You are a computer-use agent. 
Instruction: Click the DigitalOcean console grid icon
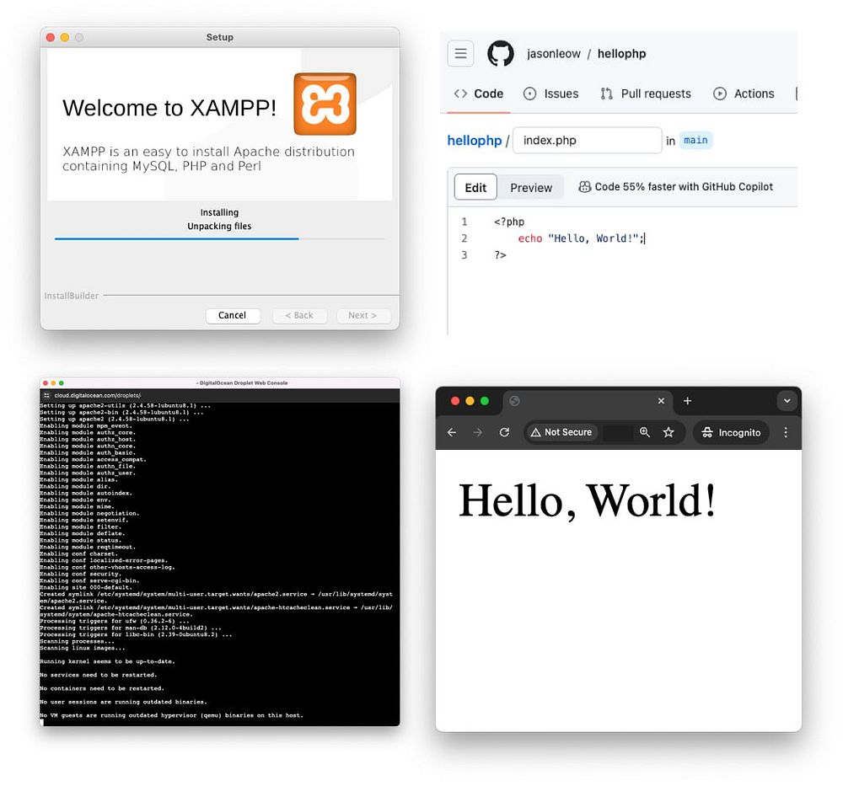[x=46, y=395]
